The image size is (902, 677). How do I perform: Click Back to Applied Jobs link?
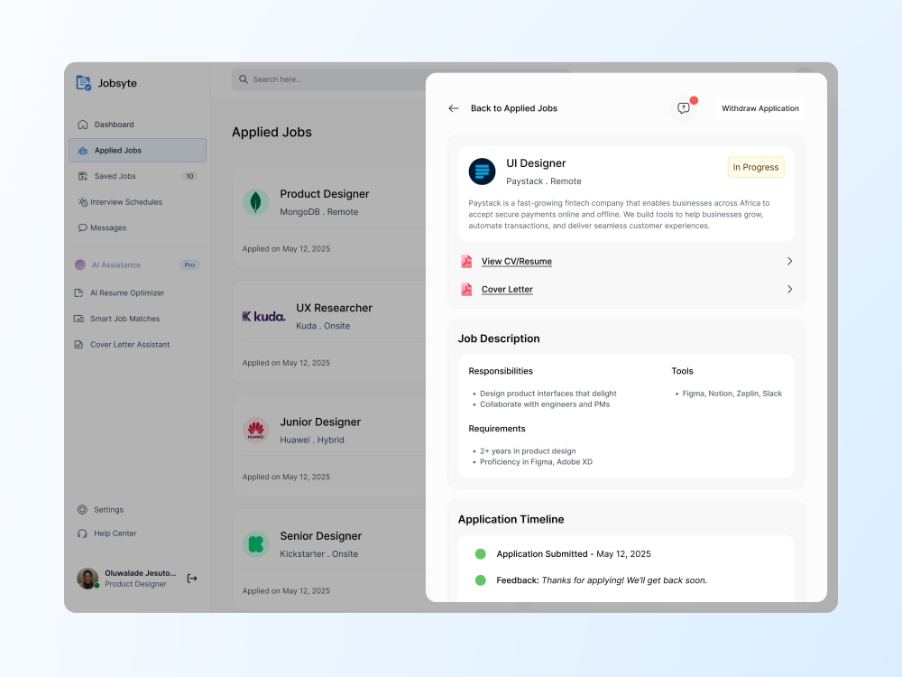[514, 108]
